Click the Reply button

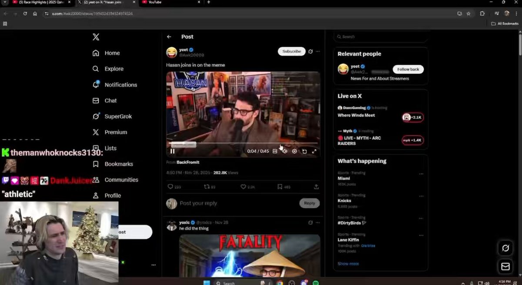click(309, 203)
